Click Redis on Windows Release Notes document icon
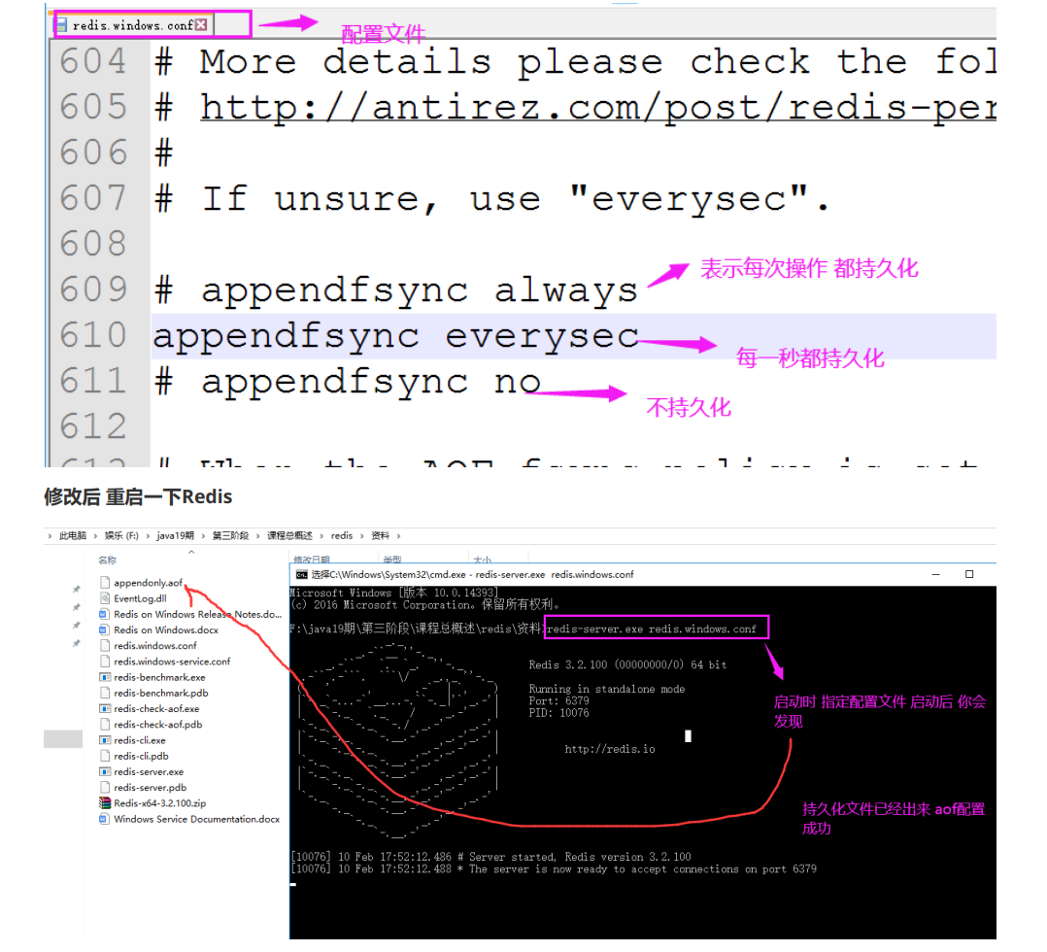 (104, 614)
